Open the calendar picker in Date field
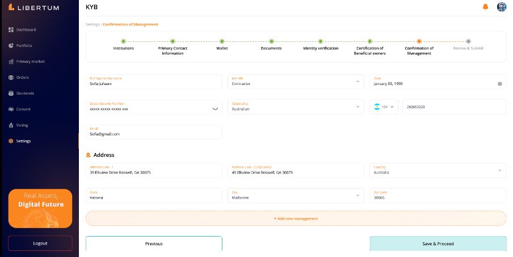 pos(499,83)
